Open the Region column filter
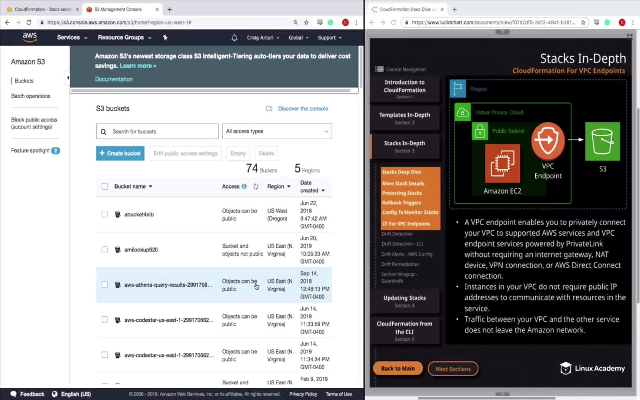 click(x=279, y=186)
